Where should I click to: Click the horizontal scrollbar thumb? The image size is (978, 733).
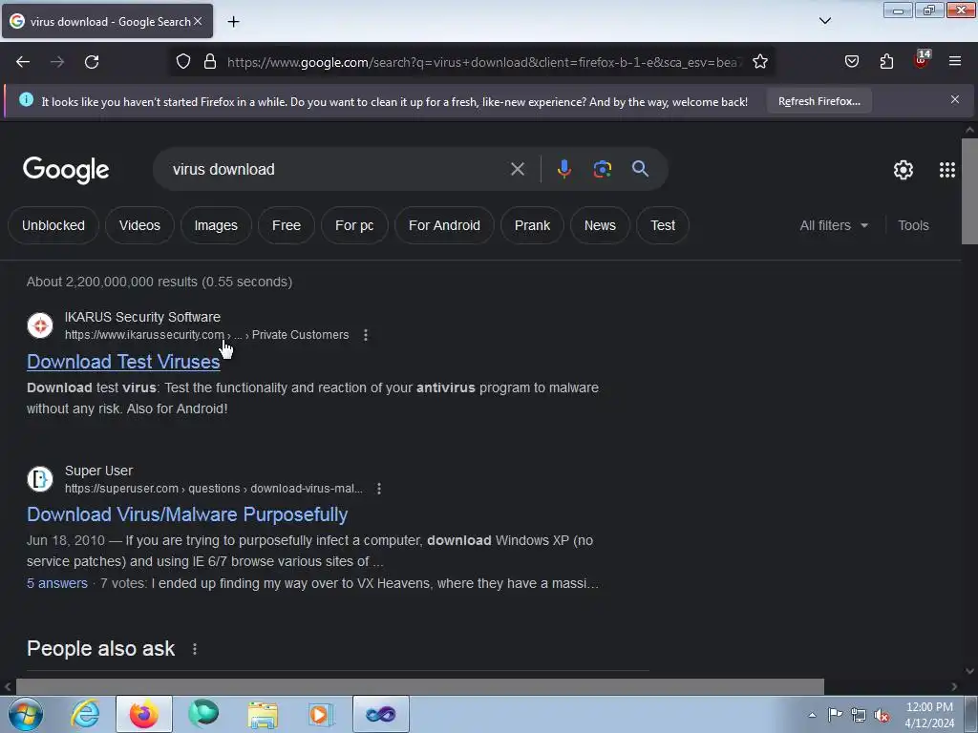pos(420,686)
